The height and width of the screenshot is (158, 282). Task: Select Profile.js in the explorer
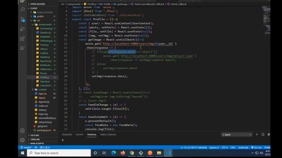(x=45, y=77)
